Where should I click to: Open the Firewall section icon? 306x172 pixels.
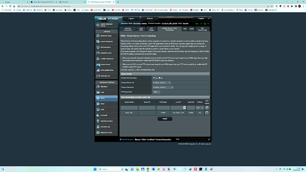[x=98, y=115]
